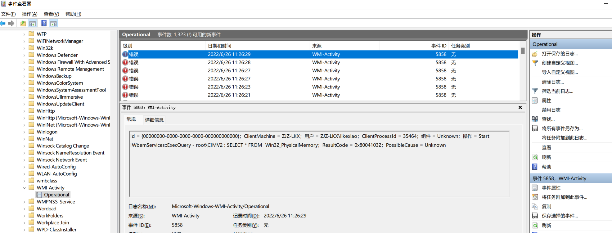Click 禁用日志 action
Screen dimensions: 612x233
(551, 110)
